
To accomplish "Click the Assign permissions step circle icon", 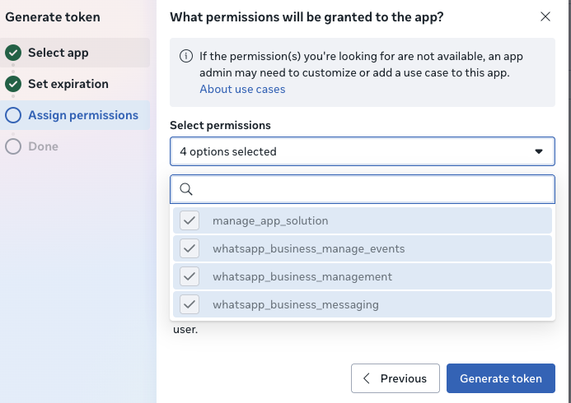I will click(13, 115).
